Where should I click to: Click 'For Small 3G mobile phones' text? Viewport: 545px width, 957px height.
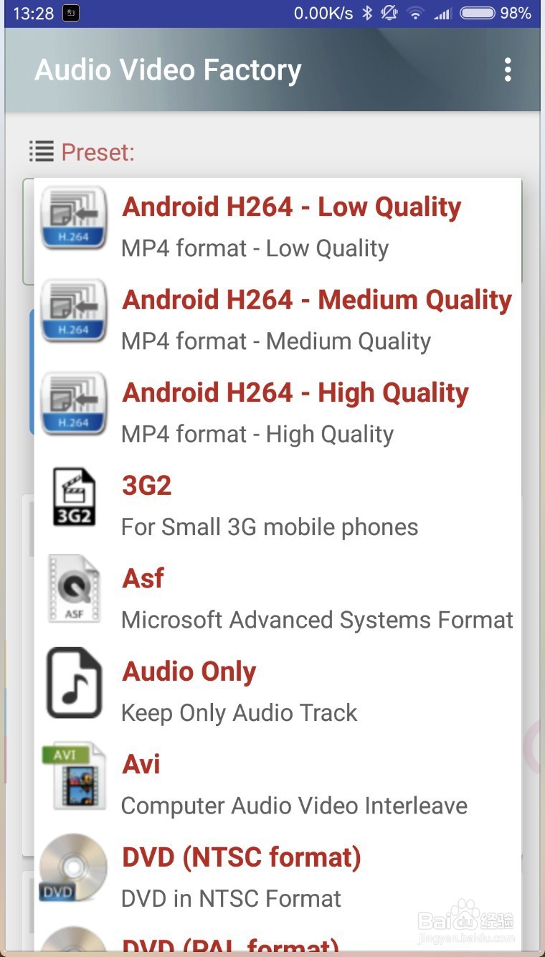(x=270, y=527)
